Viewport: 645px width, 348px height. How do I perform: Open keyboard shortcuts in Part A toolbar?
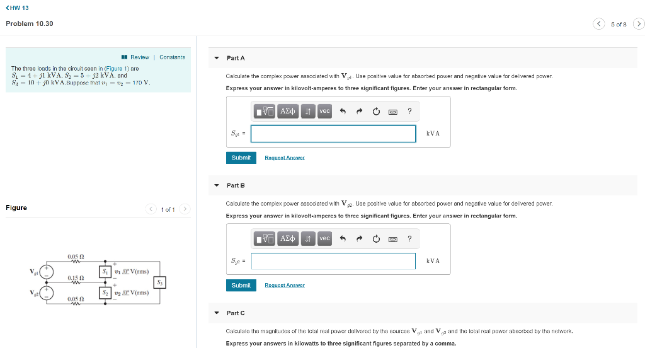(393, 112)
